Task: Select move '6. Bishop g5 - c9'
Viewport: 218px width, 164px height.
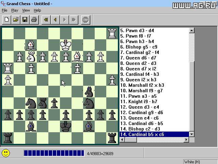Action: pos(154,47)
